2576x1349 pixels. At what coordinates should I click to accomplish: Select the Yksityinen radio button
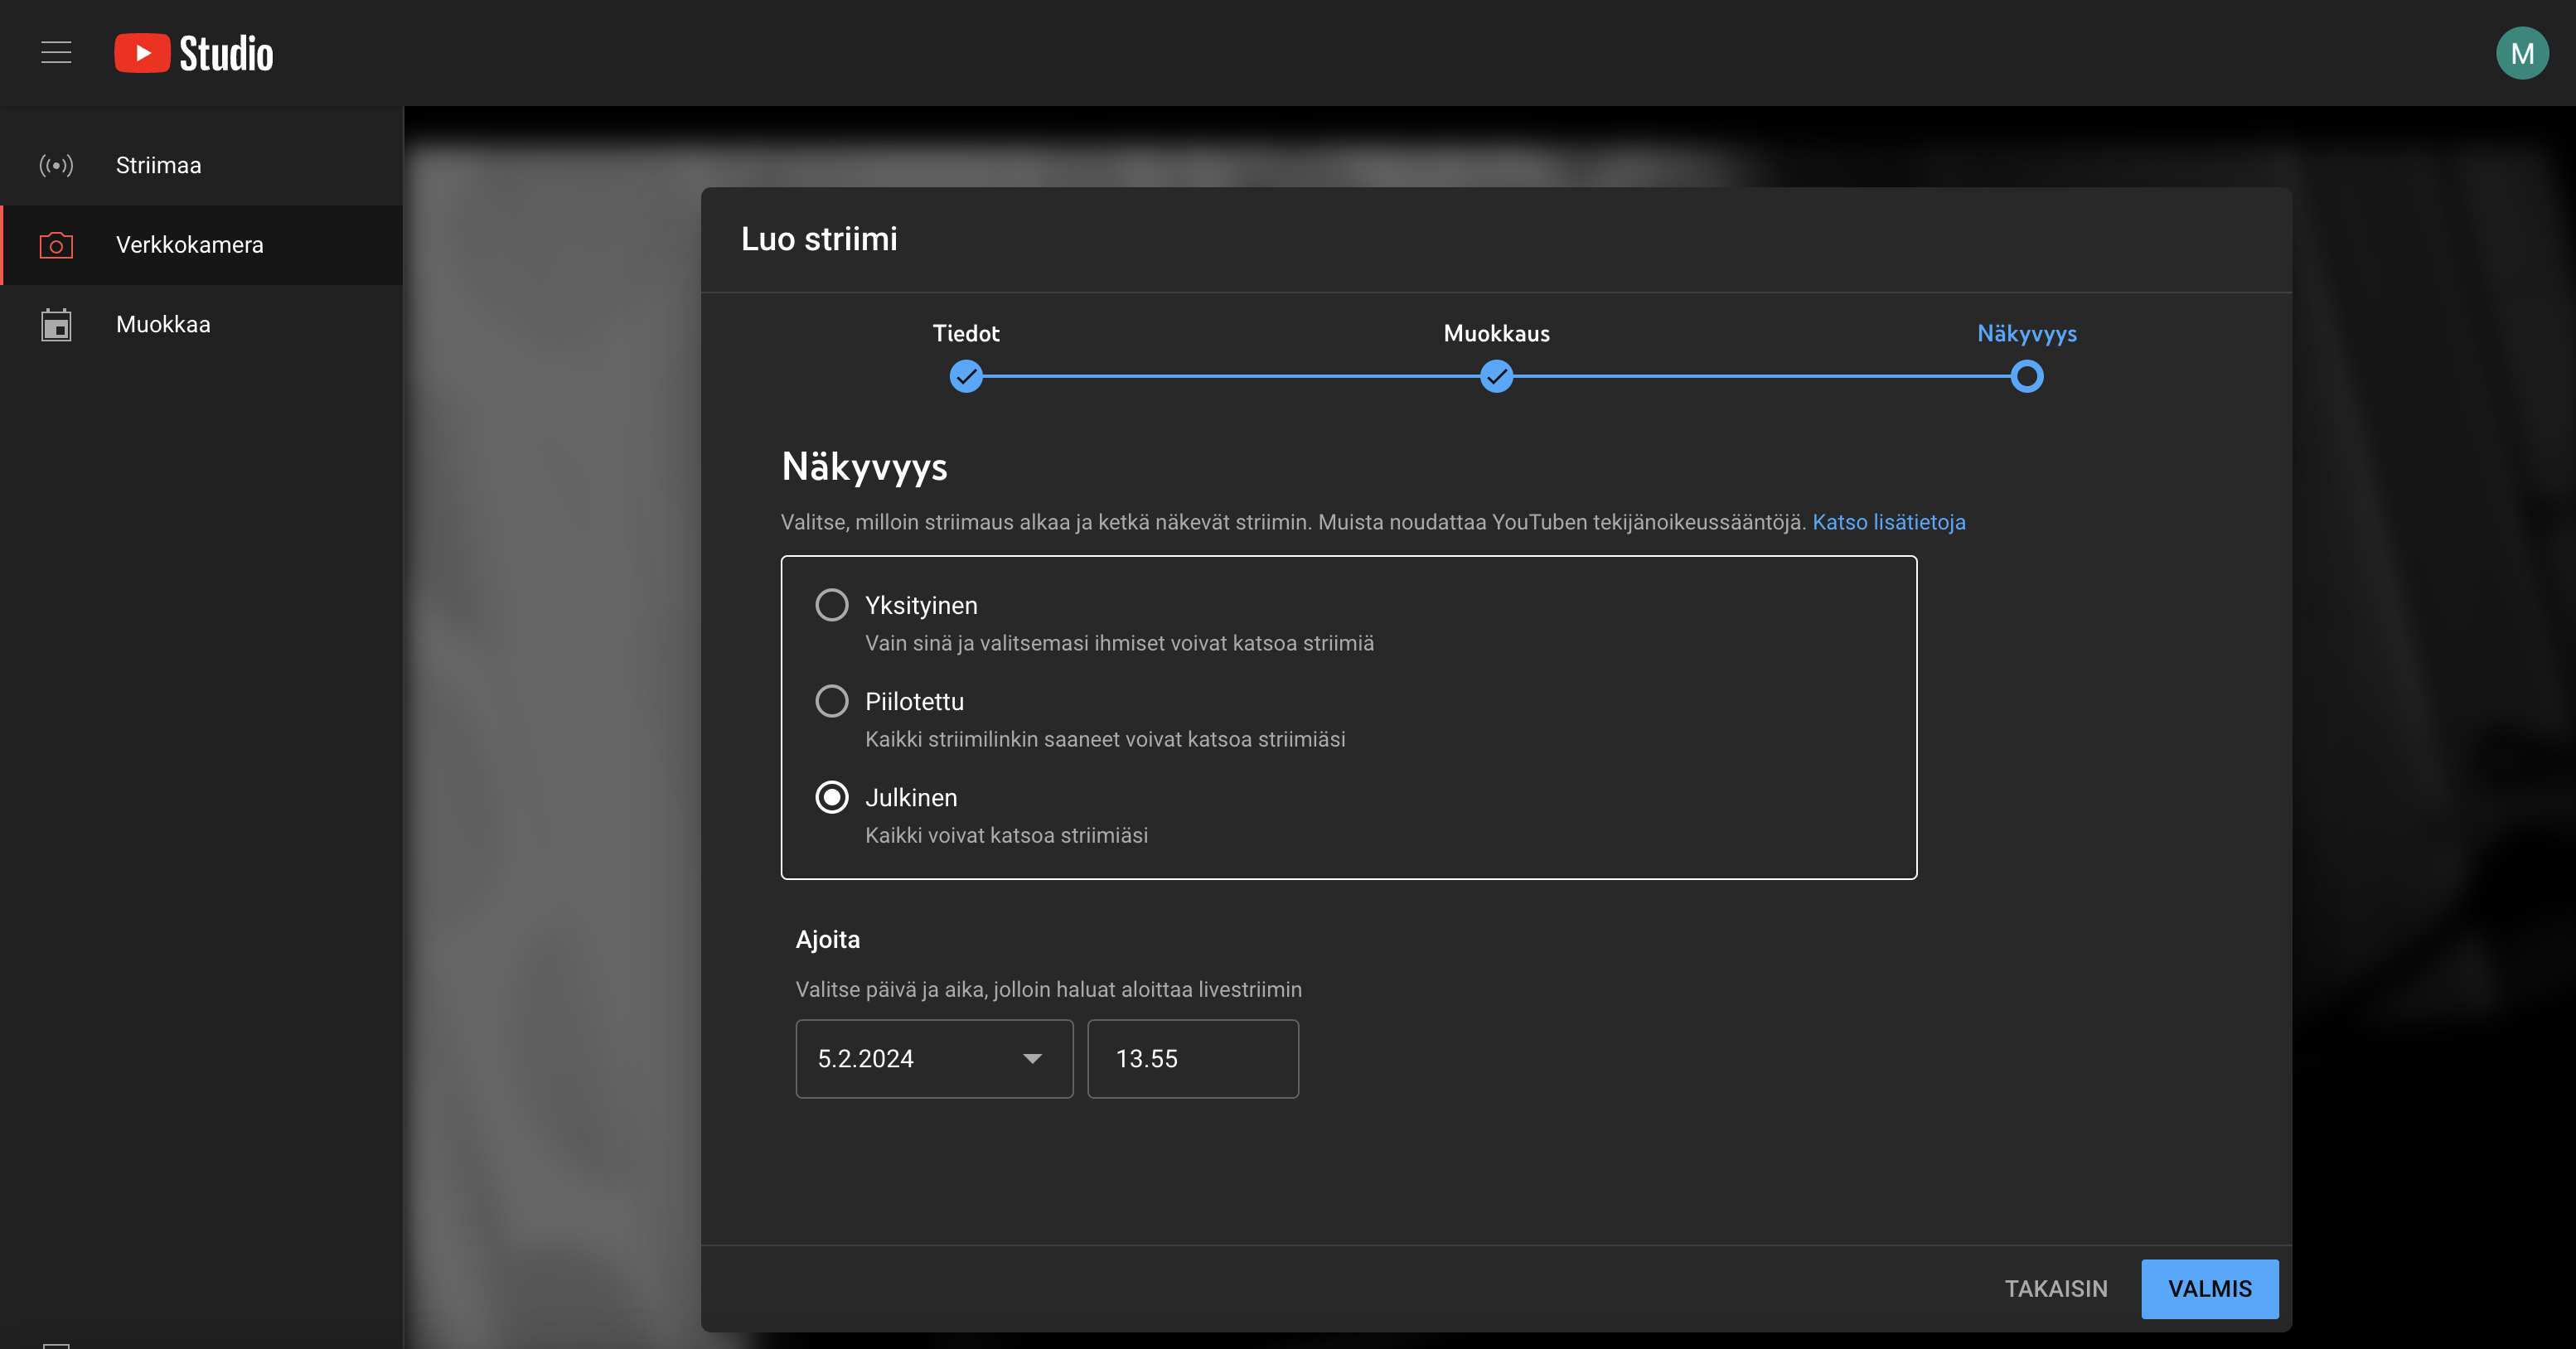tap(831, 605)
